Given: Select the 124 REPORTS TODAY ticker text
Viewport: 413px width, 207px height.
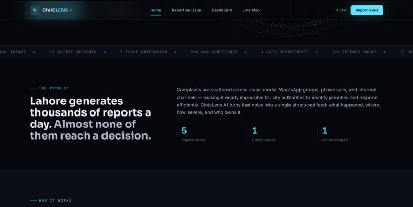Looking at the screenshot, I should click(x=354, y=52).
